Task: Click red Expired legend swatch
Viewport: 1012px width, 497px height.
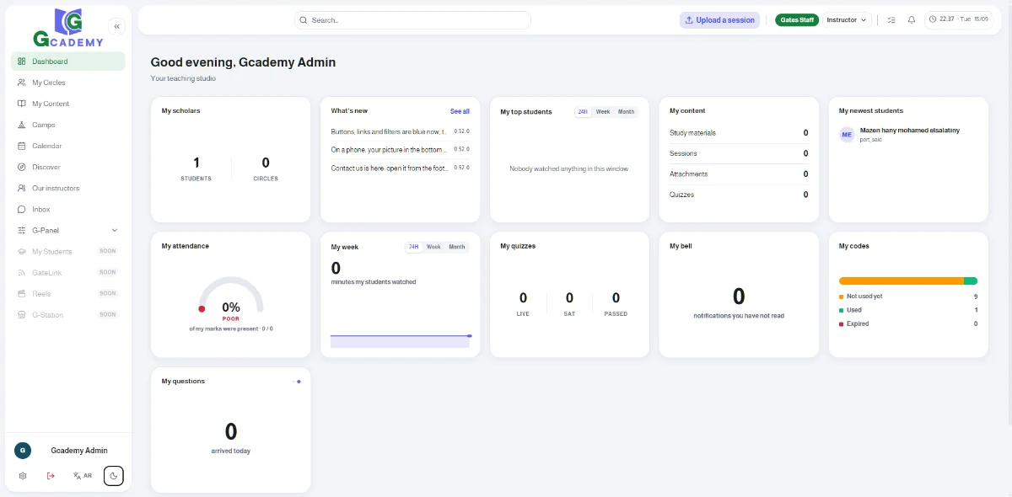Action: (x=842, y=323)
